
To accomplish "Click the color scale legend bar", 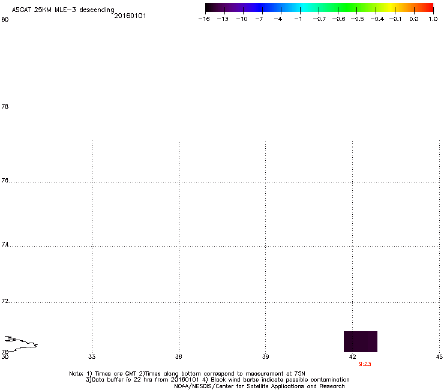I will [319, 8].
